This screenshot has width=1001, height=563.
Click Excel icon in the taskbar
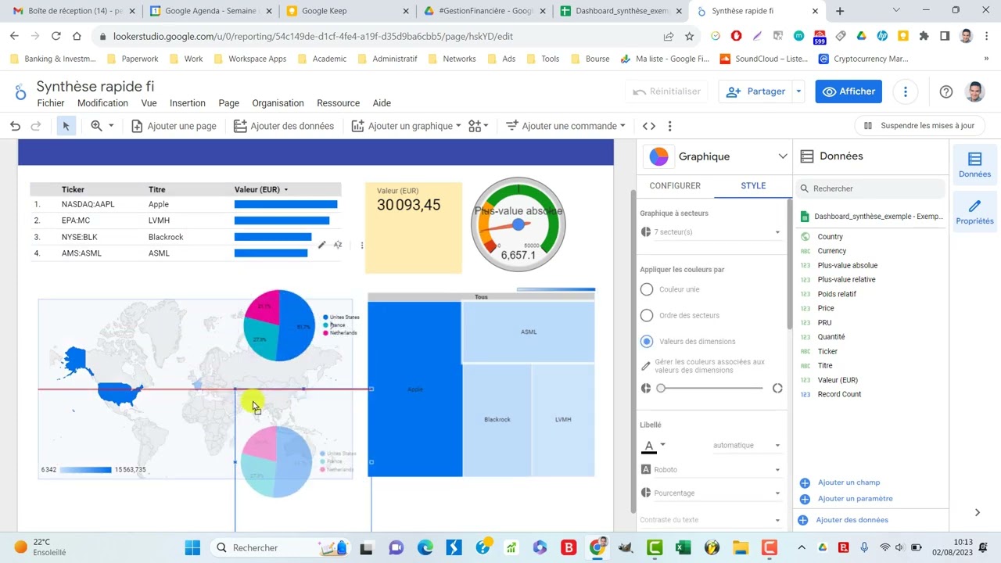click(683, 547)
